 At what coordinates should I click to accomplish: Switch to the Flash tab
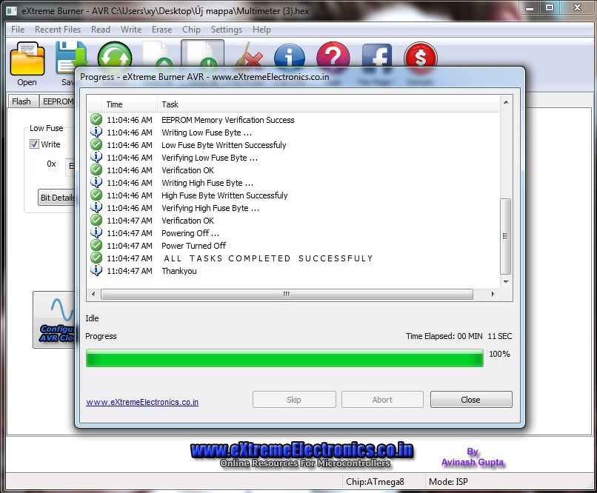tap(21, 101)
